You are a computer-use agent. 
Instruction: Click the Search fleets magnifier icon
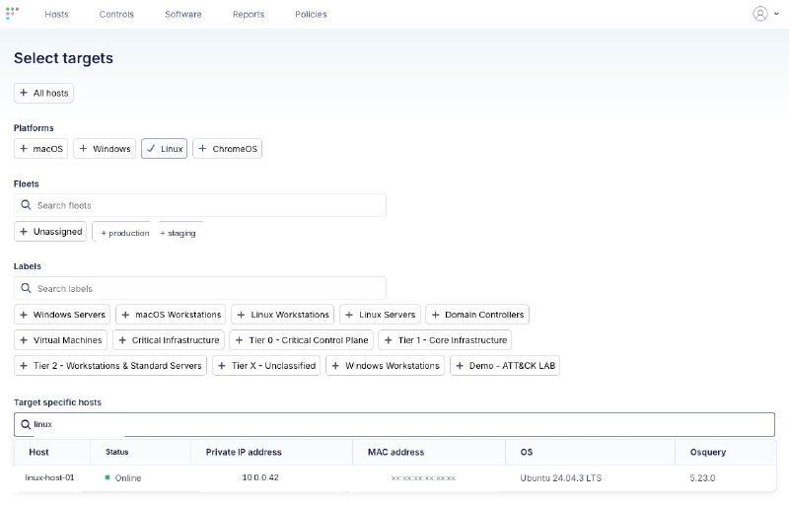pyautogui.click(x=26, y=205)
